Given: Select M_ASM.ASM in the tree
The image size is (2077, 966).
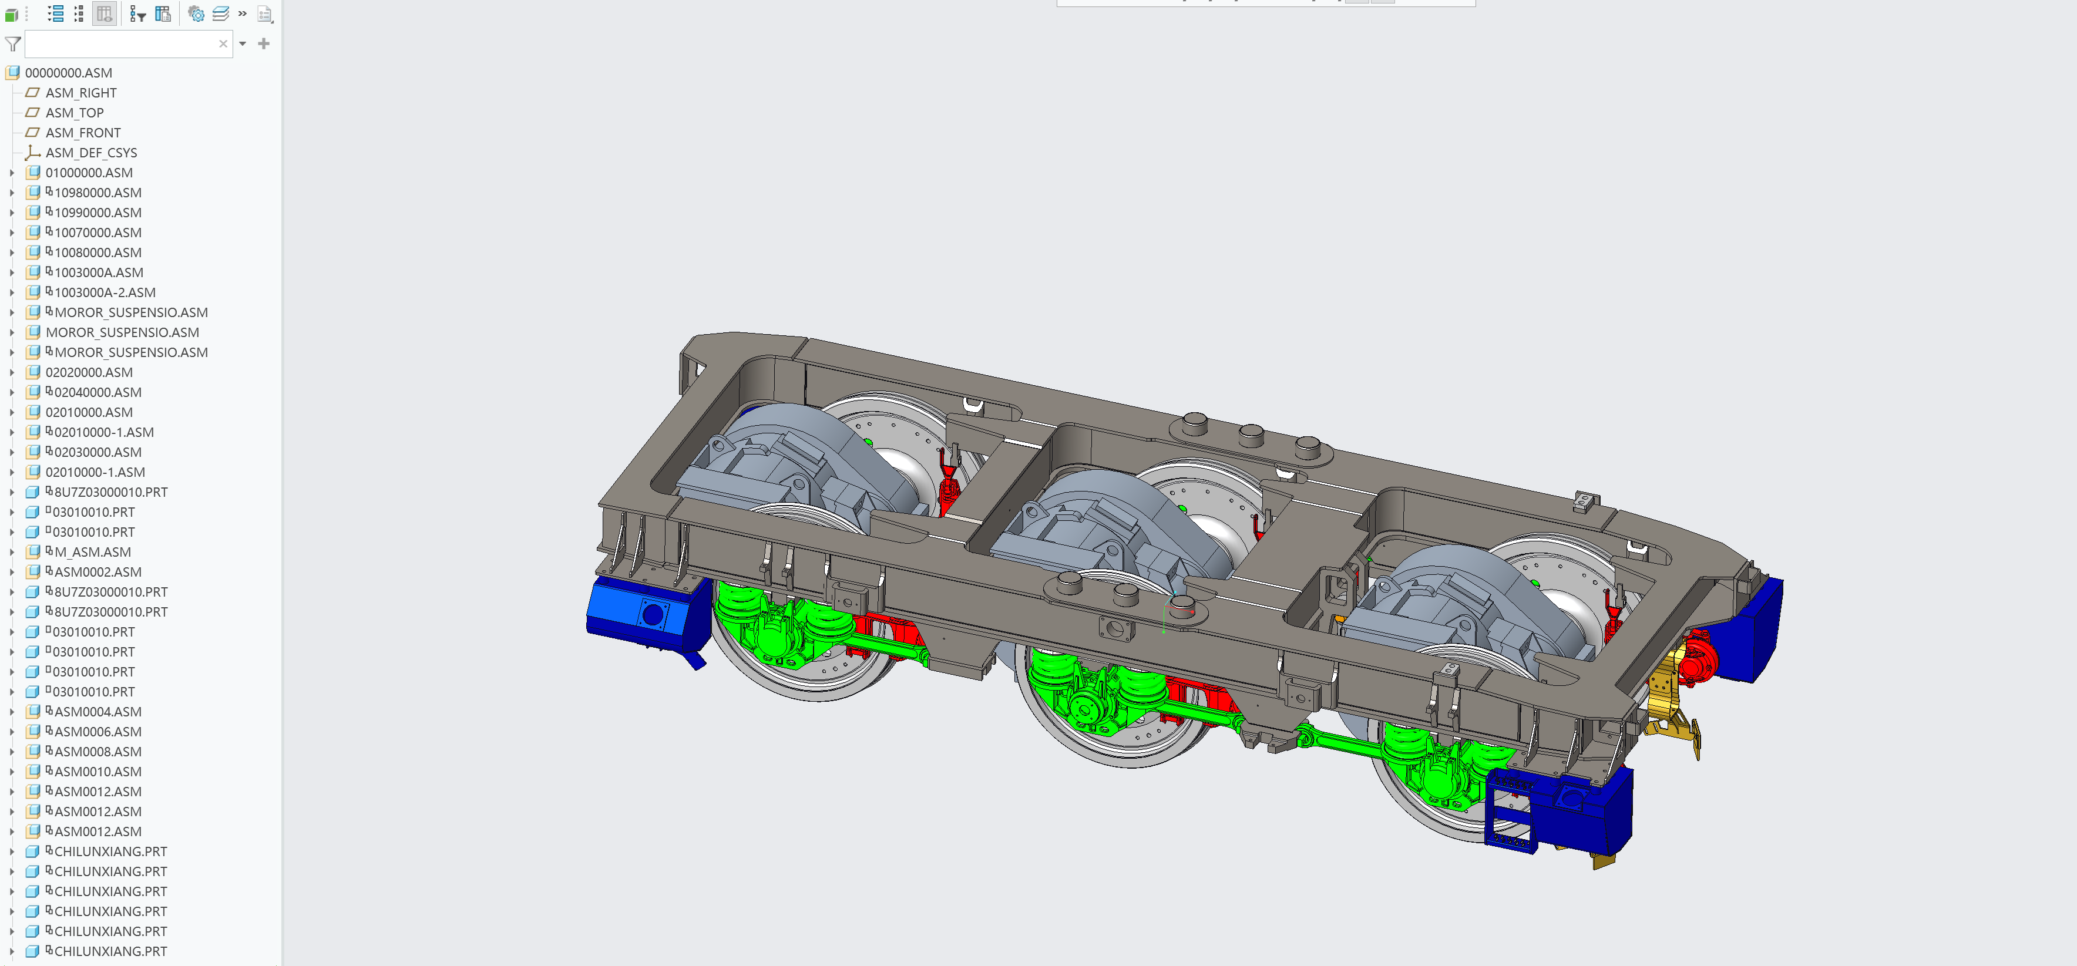Looking at the screenshot, I should click(92, 551).
